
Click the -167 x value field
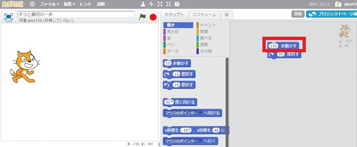pyautogui.click(x=186, y=130)
